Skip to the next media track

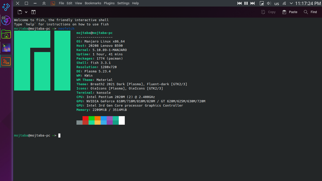(253, 3)
